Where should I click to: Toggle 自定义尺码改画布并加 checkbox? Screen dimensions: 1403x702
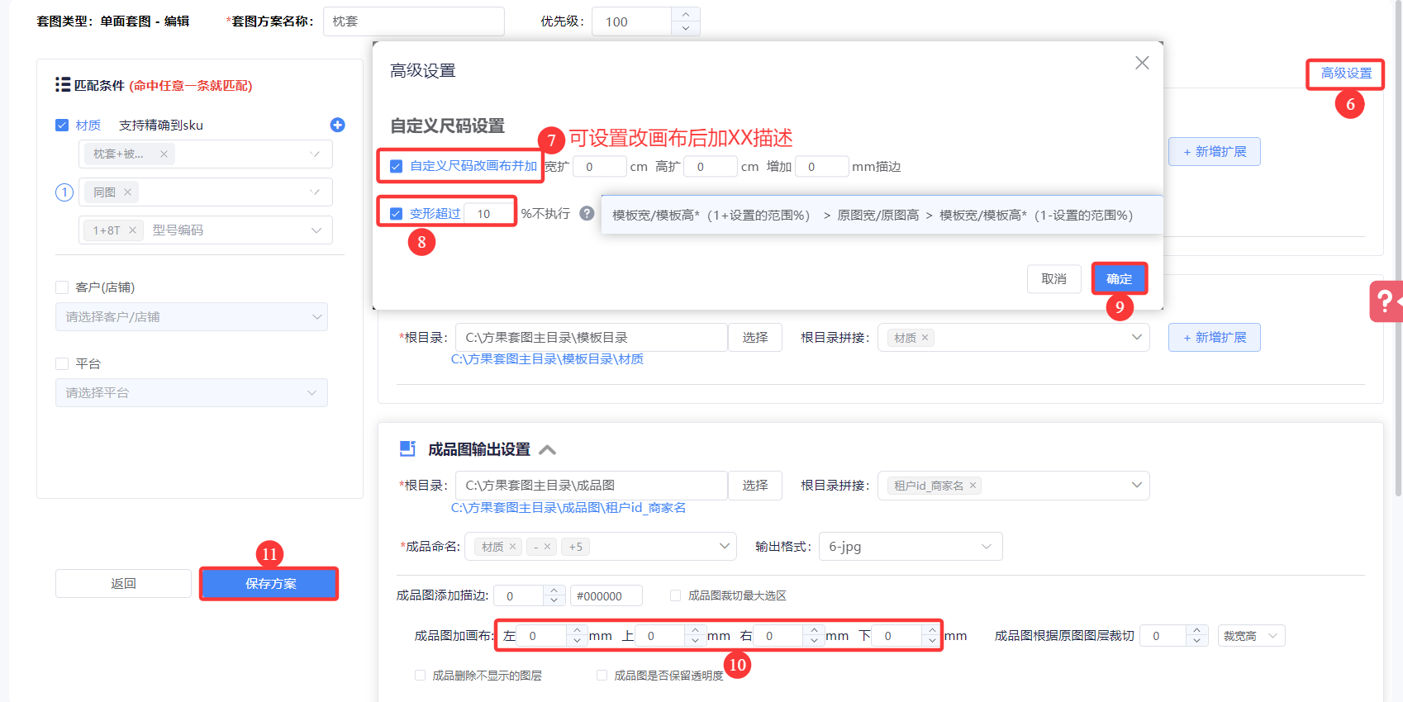pos(397,166)
